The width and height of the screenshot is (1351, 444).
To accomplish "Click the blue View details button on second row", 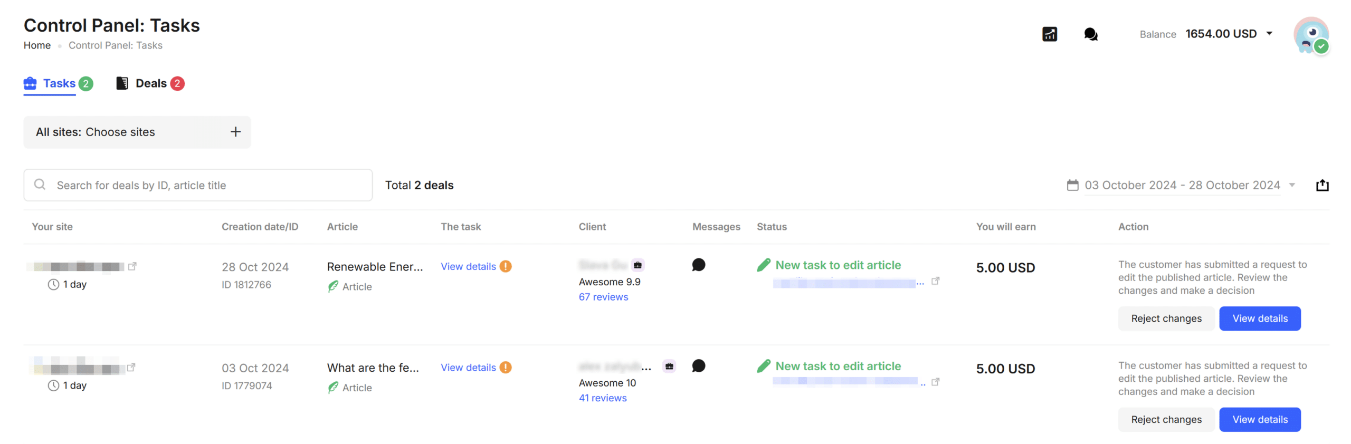I will click(x=1260, y=419).
